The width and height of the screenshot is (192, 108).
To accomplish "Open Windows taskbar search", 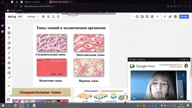I will tap(9, 105).
